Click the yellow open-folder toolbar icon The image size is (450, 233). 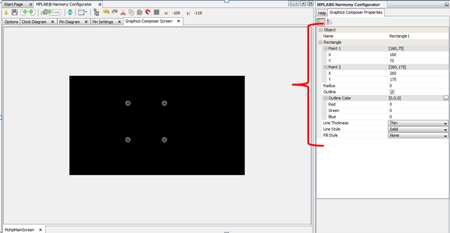point(7,13)
